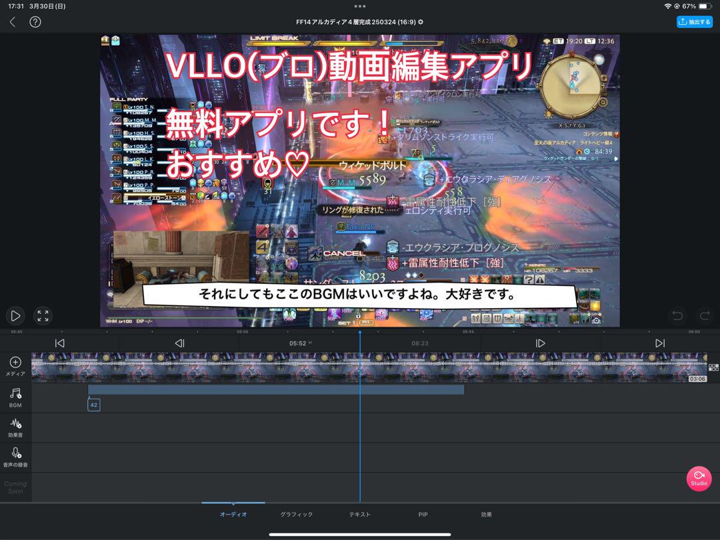The width and height of the screenshot is (720, 540).
Task: Tap the 03:06 clip duration label
Action: point(697,379)
